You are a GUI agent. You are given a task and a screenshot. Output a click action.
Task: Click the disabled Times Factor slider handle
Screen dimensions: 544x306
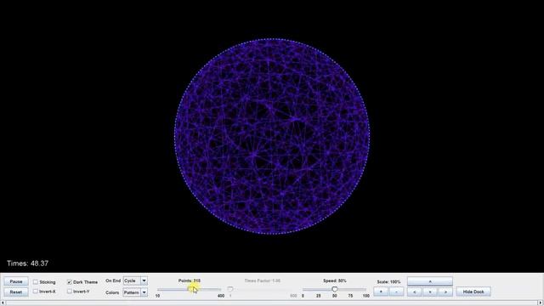230,289
